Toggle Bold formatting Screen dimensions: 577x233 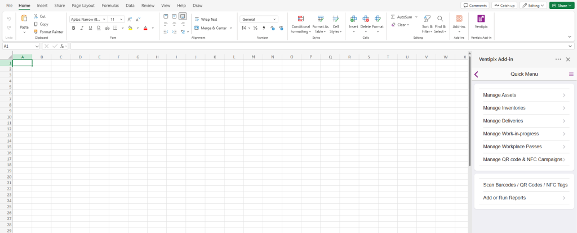coord(73,28)
